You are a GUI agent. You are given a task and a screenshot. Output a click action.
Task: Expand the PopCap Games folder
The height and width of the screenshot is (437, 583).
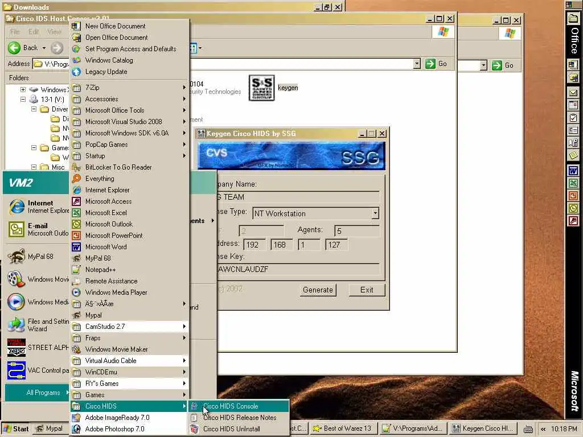tap(129, 145)
